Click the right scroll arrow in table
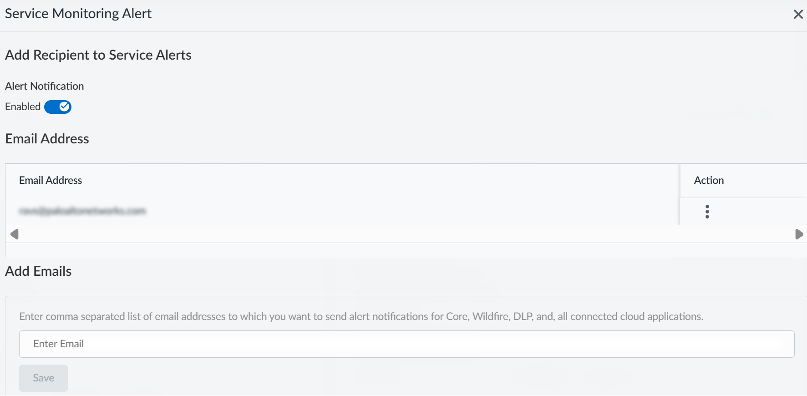The image size is (807, 396). pos(799,234)
